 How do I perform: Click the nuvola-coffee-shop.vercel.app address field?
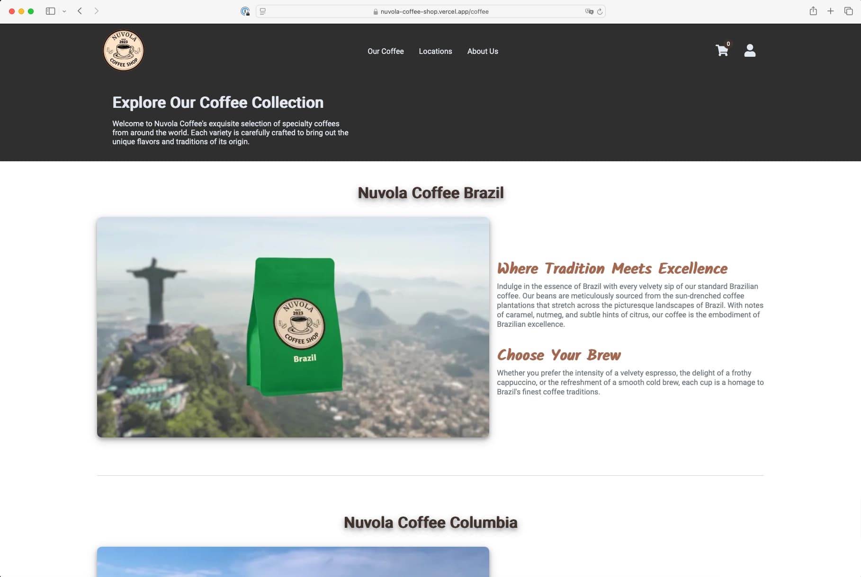(x=430, y=11)
